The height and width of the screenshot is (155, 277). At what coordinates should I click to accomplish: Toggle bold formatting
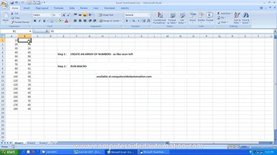[x=35, y=21]
